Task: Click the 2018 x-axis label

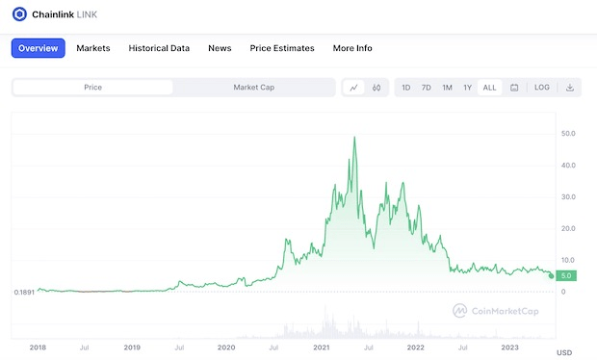Action: tap(38, 347)
